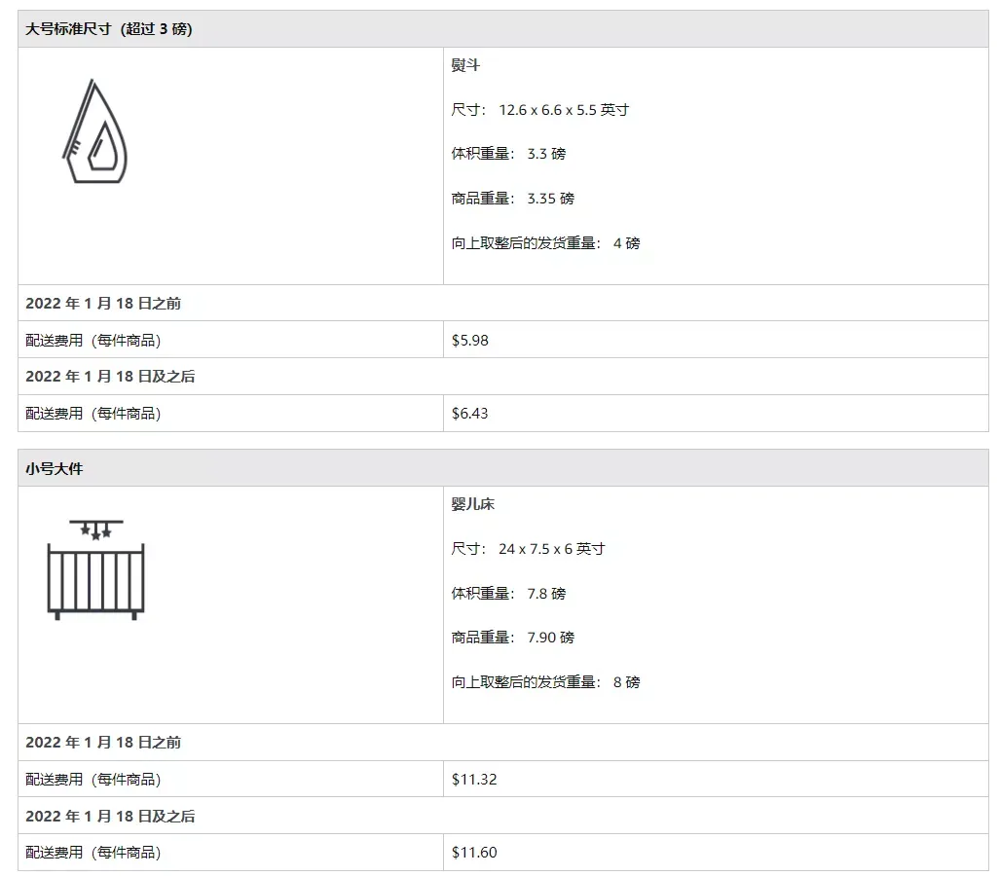
Task: Click iron 商品重量 3.35 磅 text
Action: (512, 199)
